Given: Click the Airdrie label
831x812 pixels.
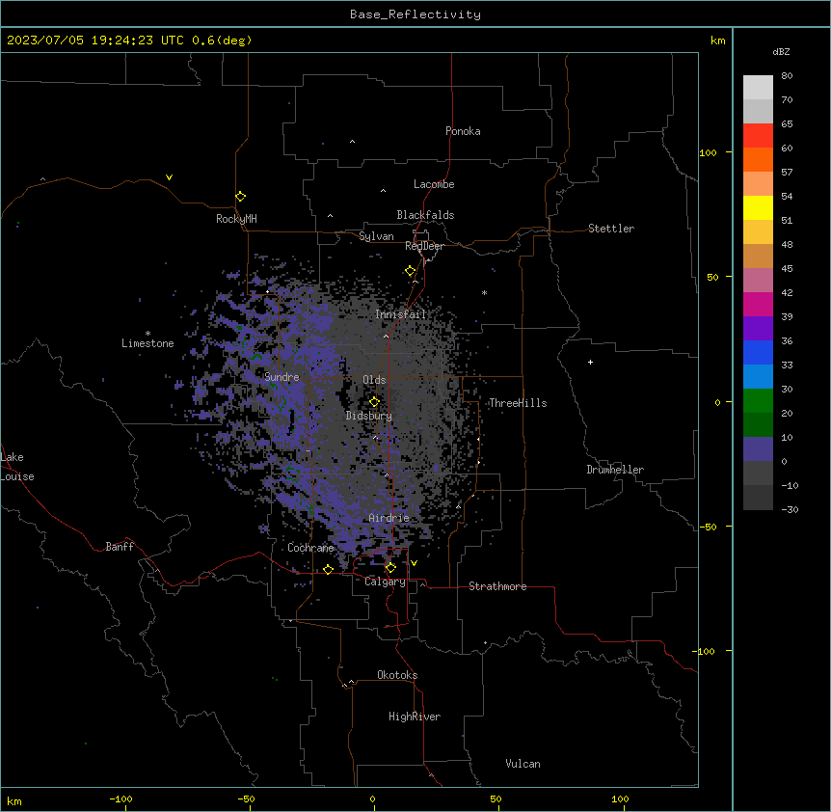Looking at the screenshot, I should click(x=389, y=518).
